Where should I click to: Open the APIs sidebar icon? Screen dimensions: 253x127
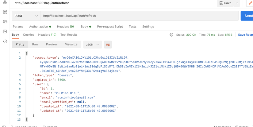coord(5,2)
